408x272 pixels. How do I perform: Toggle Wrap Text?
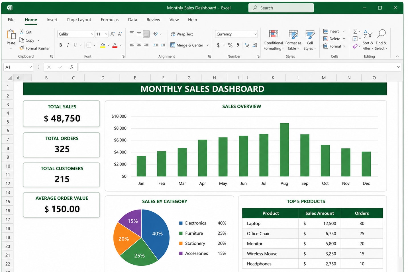tap(182, 34)
